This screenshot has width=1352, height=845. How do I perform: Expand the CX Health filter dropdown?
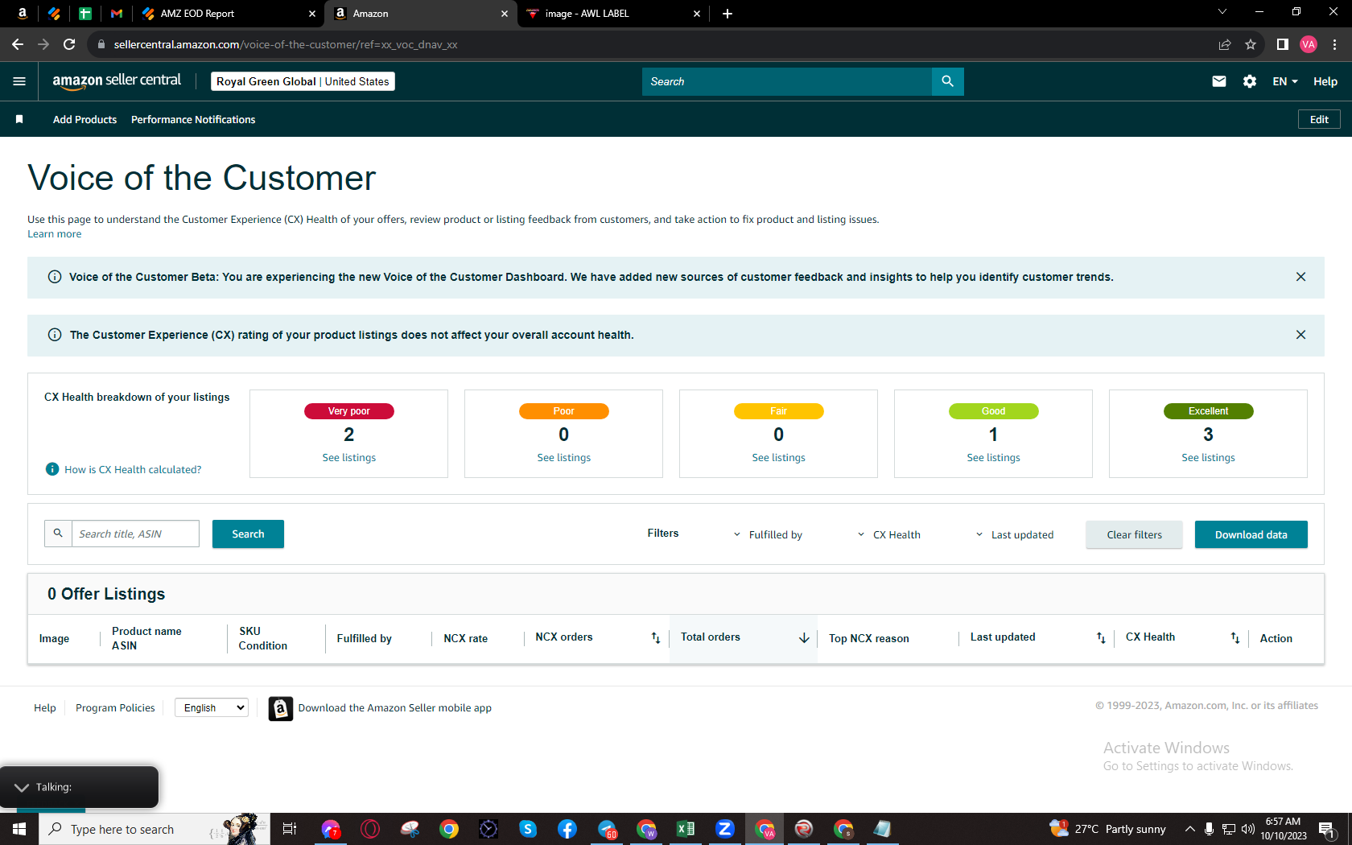[889, 534]
